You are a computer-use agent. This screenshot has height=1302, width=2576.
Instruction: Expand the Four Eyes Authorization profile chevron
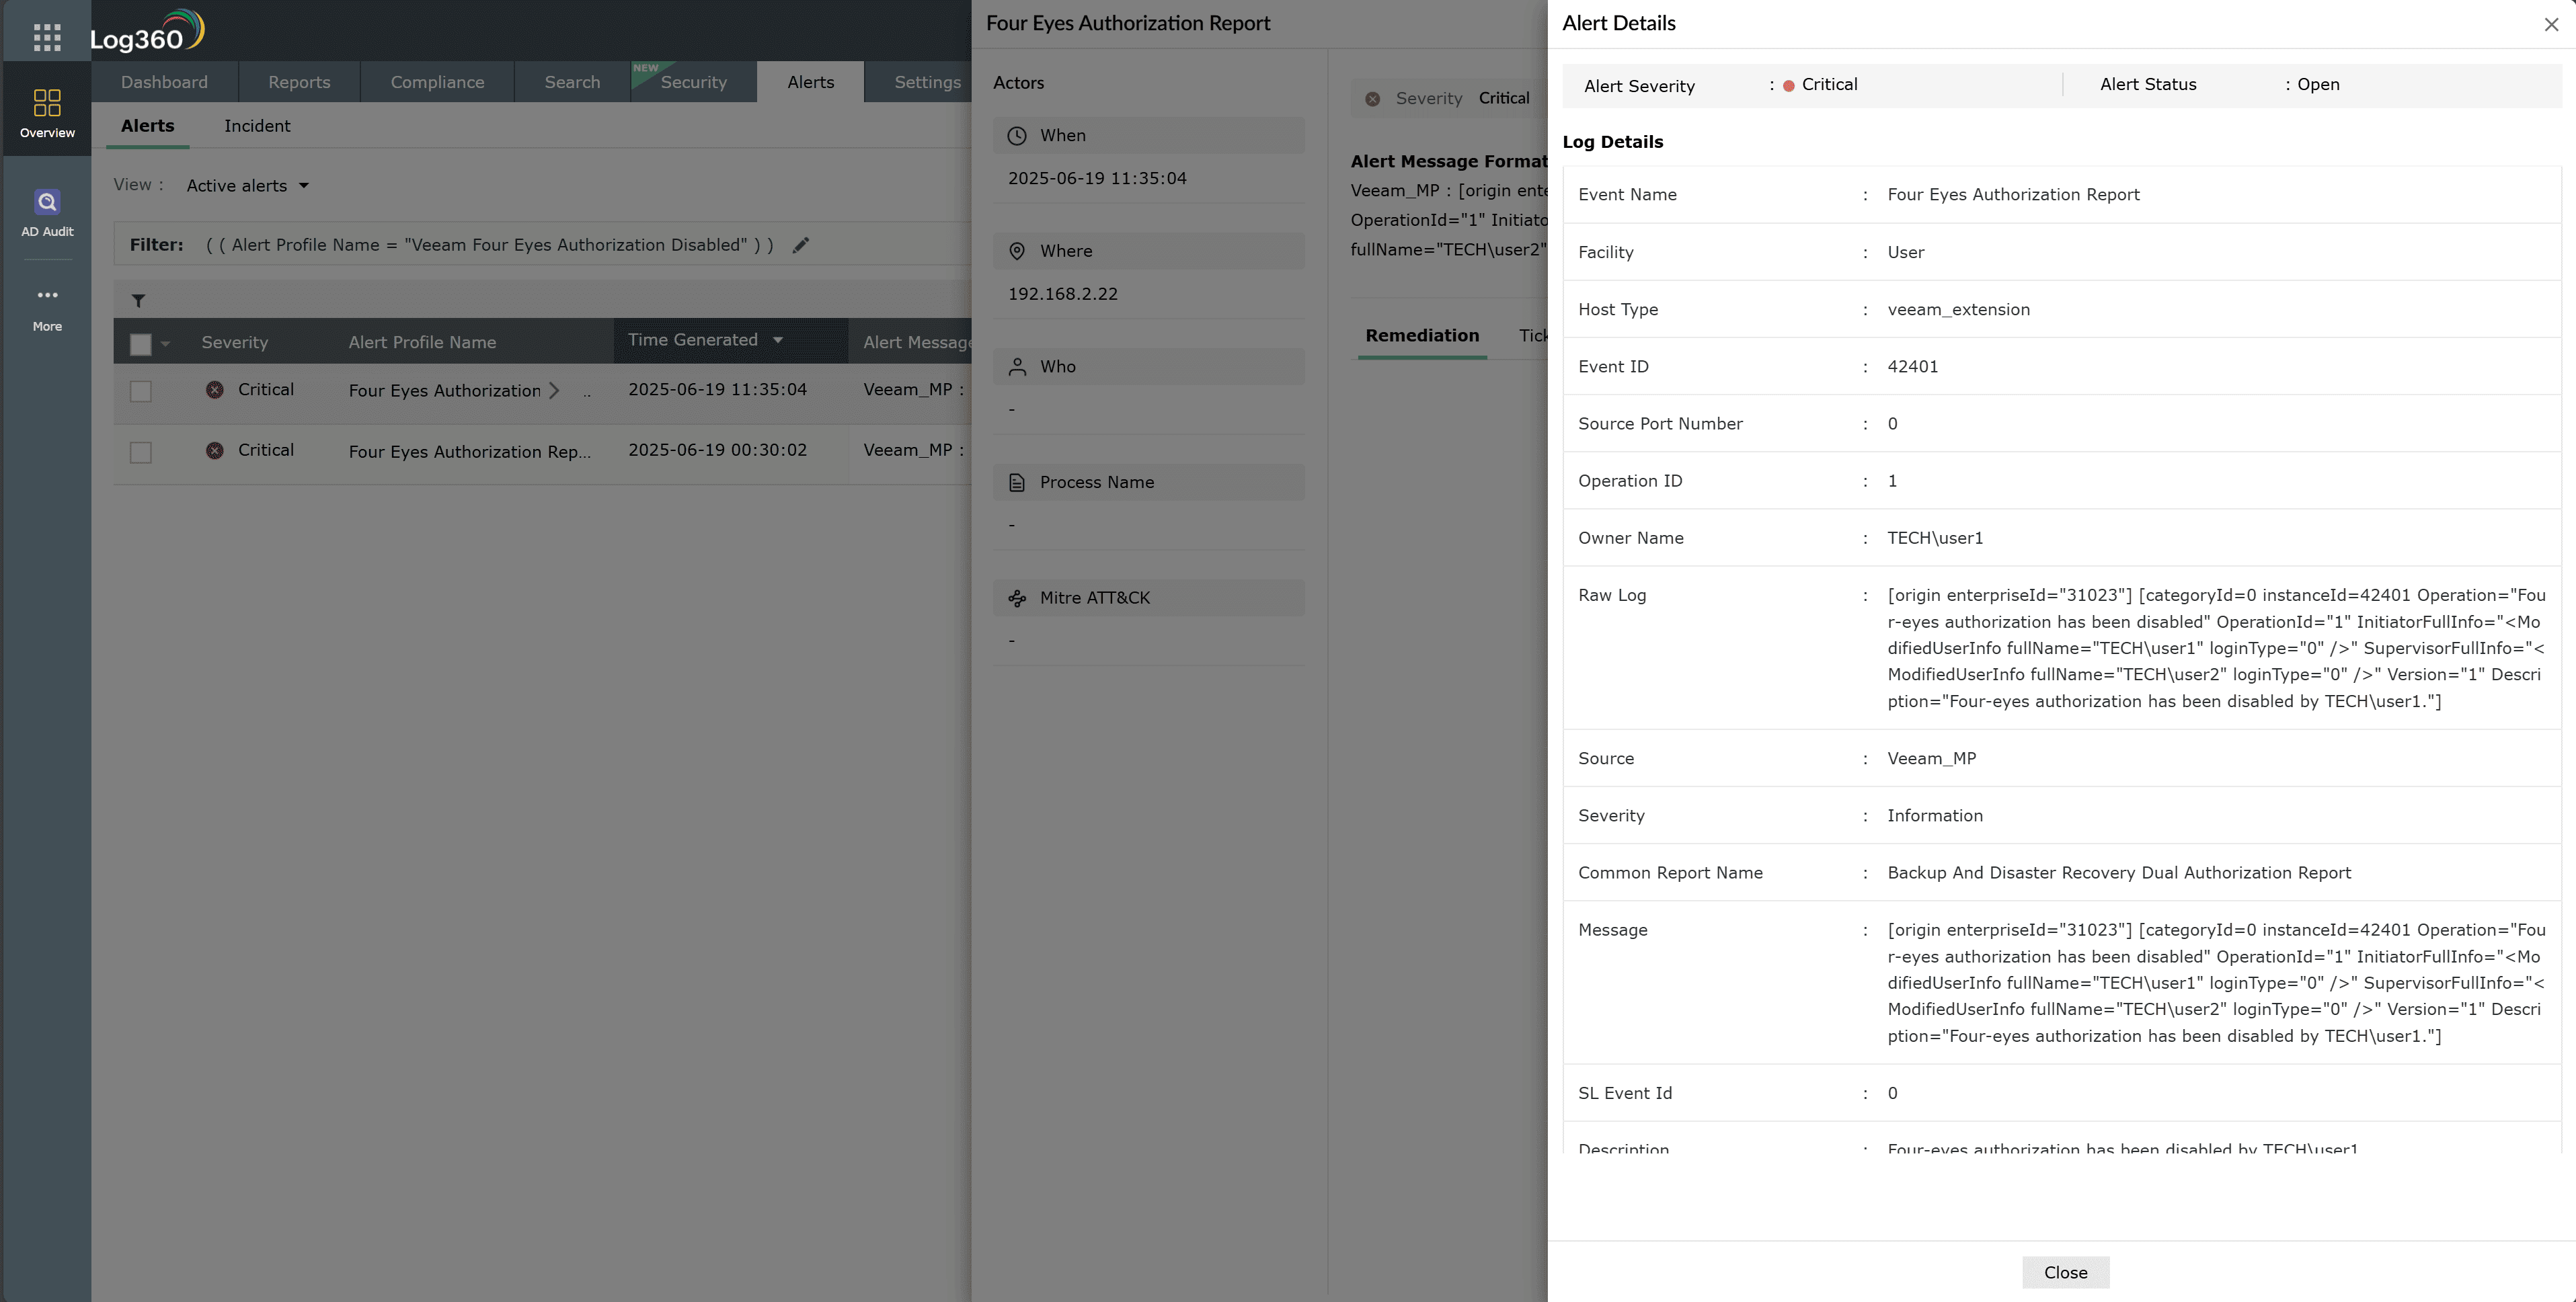556,391
